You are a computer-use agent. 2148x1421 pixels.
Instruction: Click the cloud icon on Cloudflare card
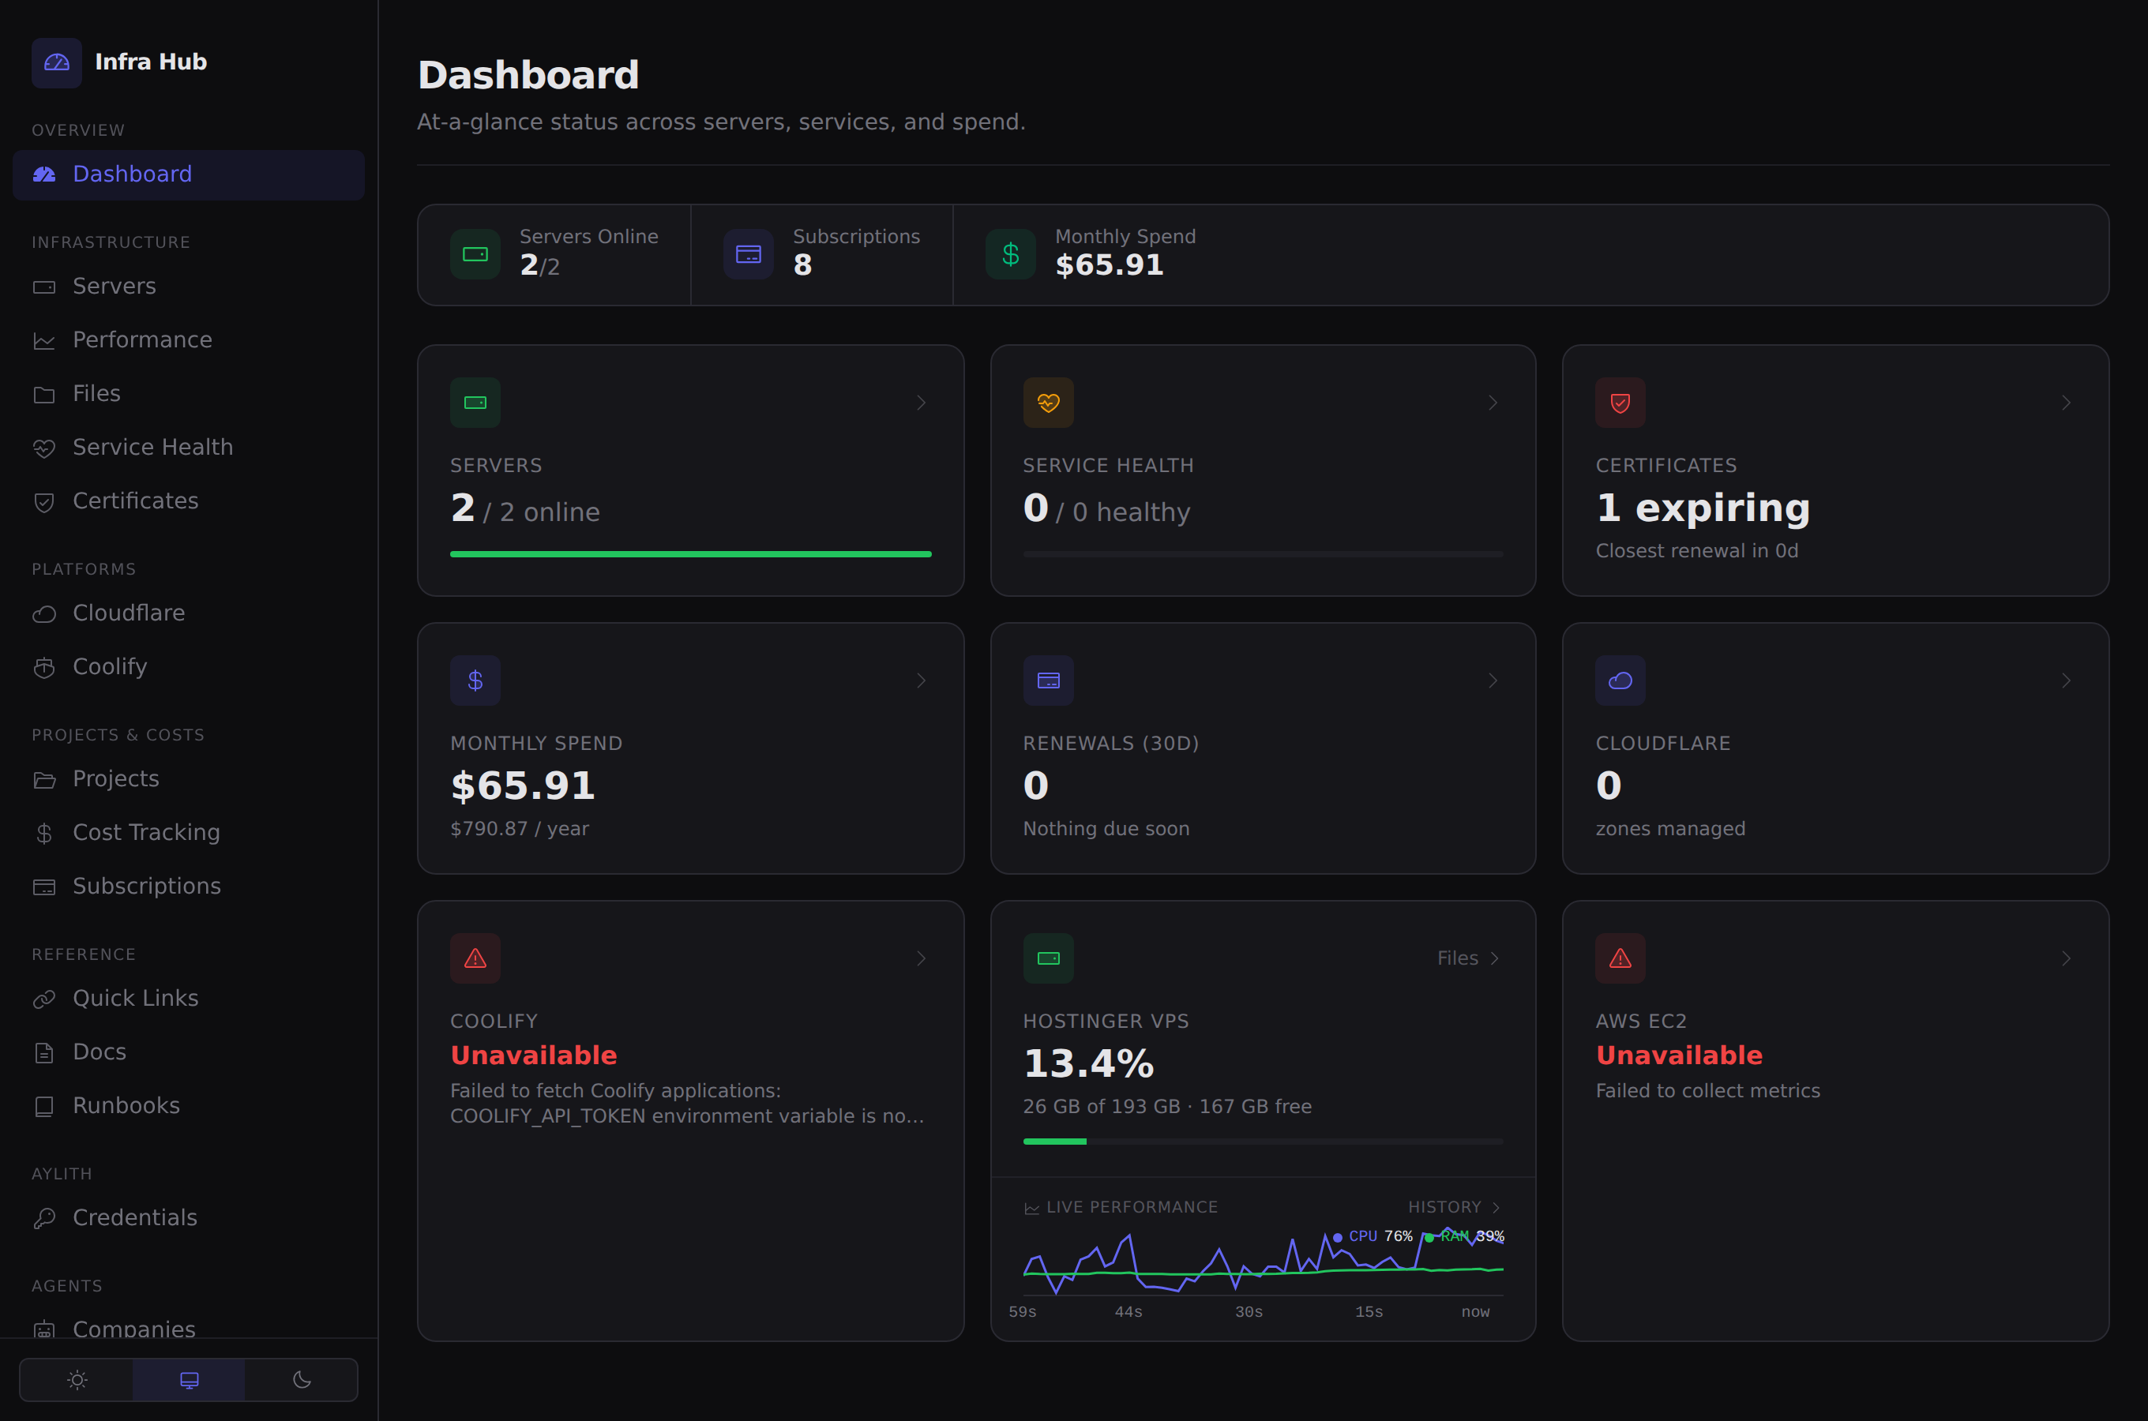pos(1620,681)
